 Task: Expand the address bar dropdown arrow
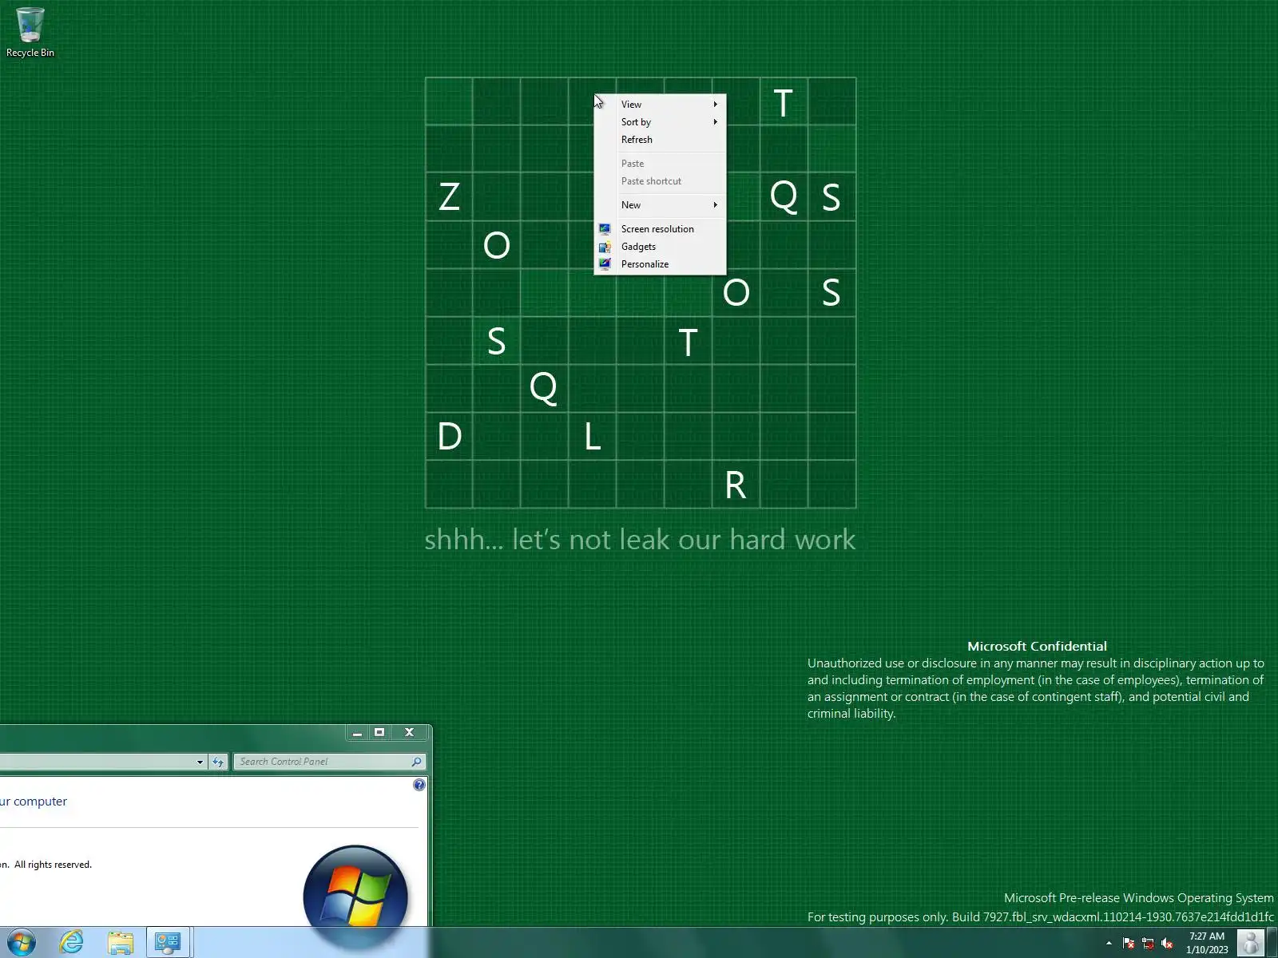[x=200, y=762]
